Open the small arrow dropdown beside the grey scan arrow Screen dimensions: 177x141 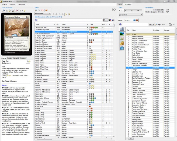click(x=22, y=11)
